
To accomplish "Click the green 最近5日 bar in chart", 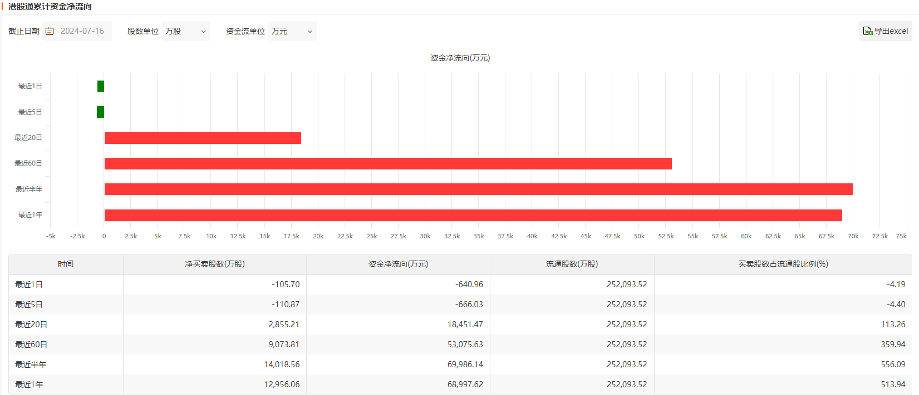I will [x=100, y=112].
